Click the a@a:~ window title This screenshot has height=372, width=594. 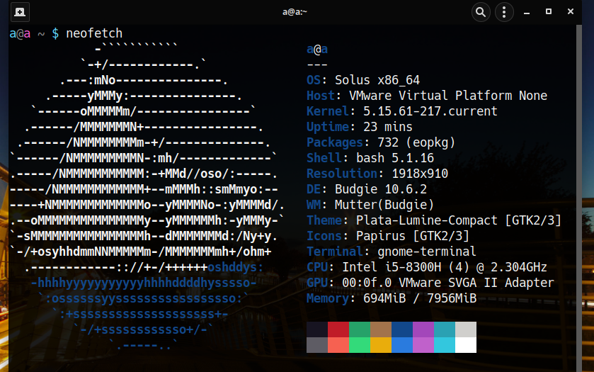(x=295, y=12)
